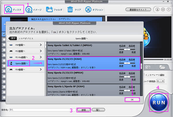Adjust quality slider for Xperia L/Xperia SP

pyautogui.click(x=127, y=91)
